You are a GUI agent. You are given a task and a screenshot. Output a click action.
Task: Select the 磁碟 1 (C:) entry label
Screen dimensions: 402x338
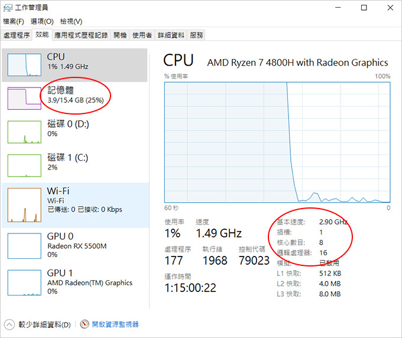point(67,158)
